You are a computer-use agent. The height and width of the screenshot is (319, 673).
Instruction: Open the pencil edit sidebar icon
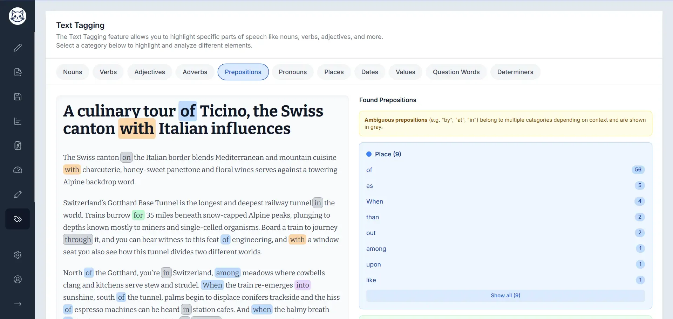click(18, 48)
